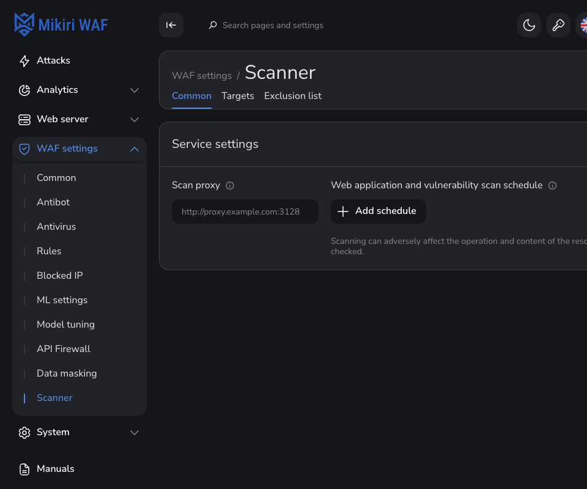Image resolution: width=587 pixels, height=489 pixels.
Task: Open ML settings
Action: pos(62,300)
